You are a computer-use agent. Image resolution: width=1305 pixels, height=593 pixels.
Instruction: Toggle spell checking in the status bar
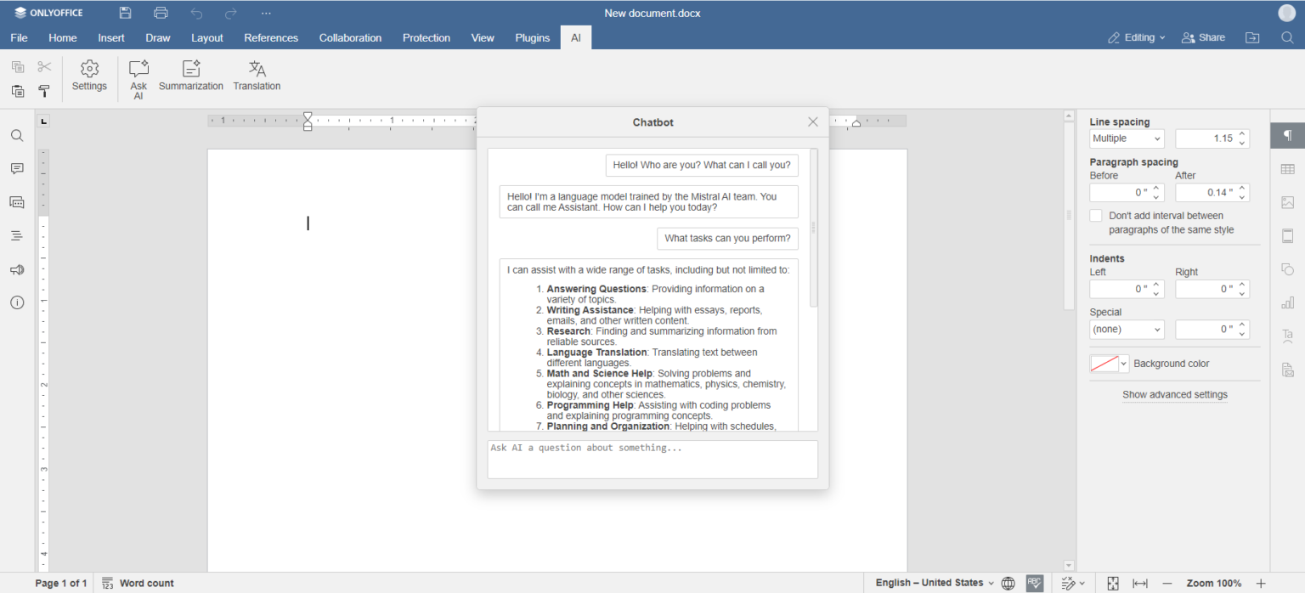click(x=1034, y=584)
